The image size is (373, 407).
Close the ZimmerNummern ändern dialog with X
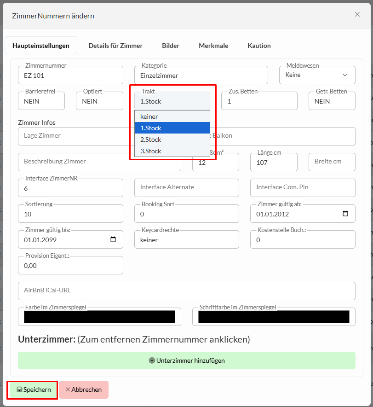point(357,14)
